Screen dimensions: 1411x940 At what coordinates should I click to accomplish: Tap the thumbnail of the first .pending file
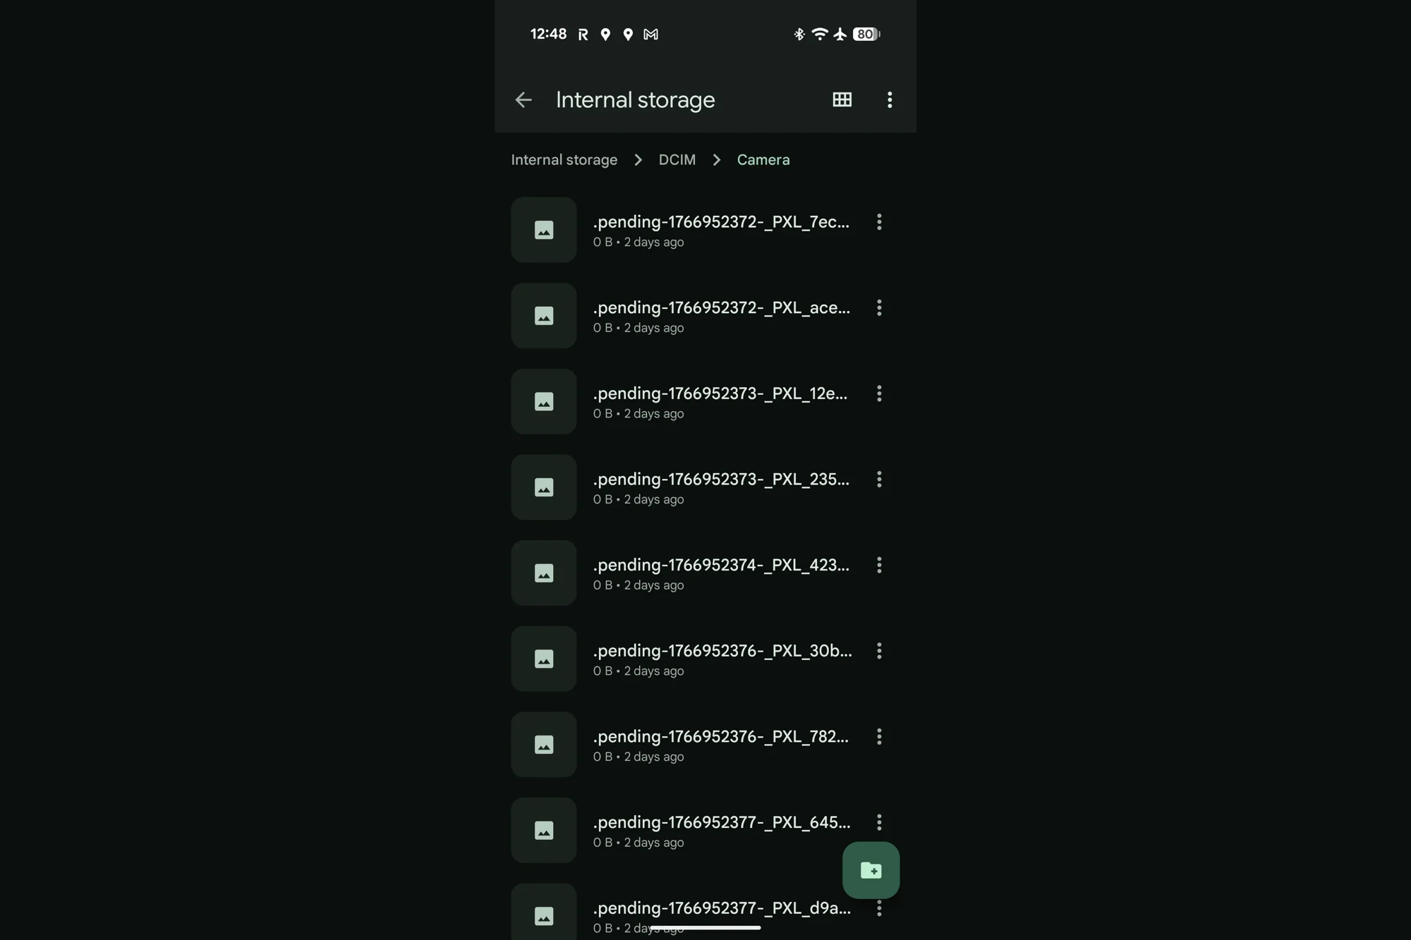tap(543, 230)
